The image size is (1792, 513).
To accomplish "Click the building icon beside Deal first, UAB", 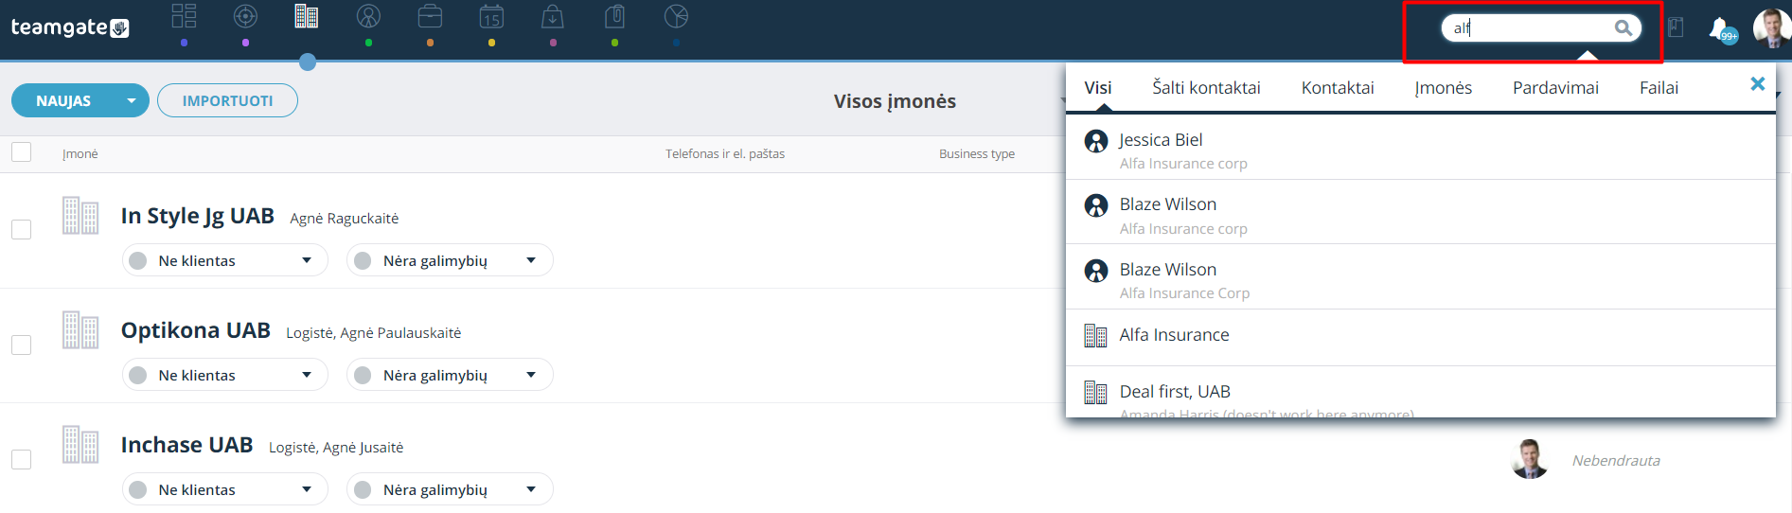I will [1096, 392].
